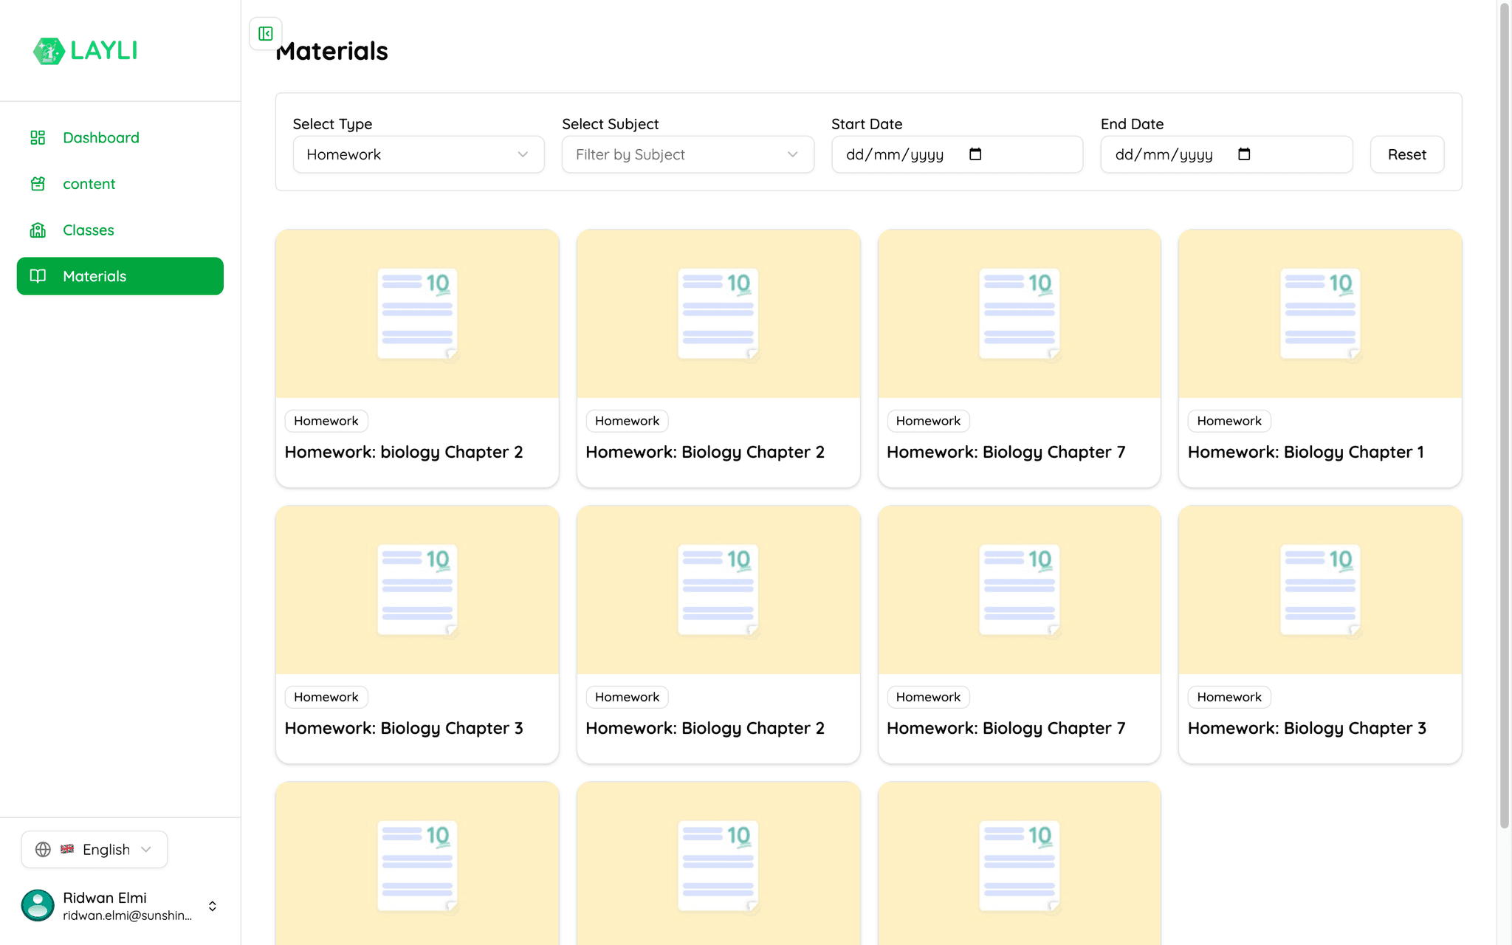Click Ridwan Elmi's profile avatar
The height and width of the screenshot is (945, 1512).
click(38, 905)
